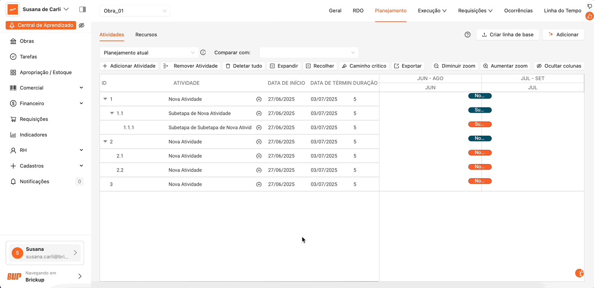Viewport: 594px width, 288px height.
Task: Click Diminuir zoom
Action: click(455, 66)
